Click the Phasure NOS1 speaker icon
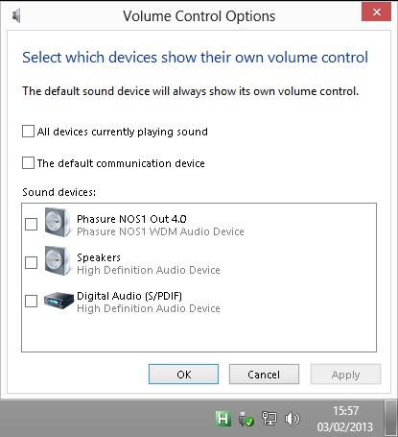Image resolution: width=398 pixels, height=437 pixels. (58, 223)
